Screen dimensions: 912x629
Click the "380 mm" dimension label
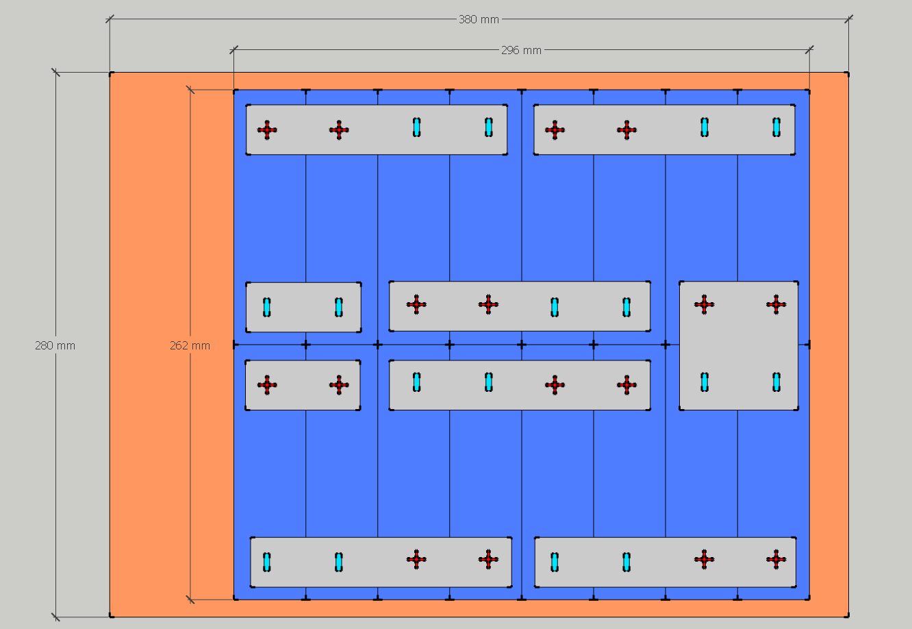(479, 19)
